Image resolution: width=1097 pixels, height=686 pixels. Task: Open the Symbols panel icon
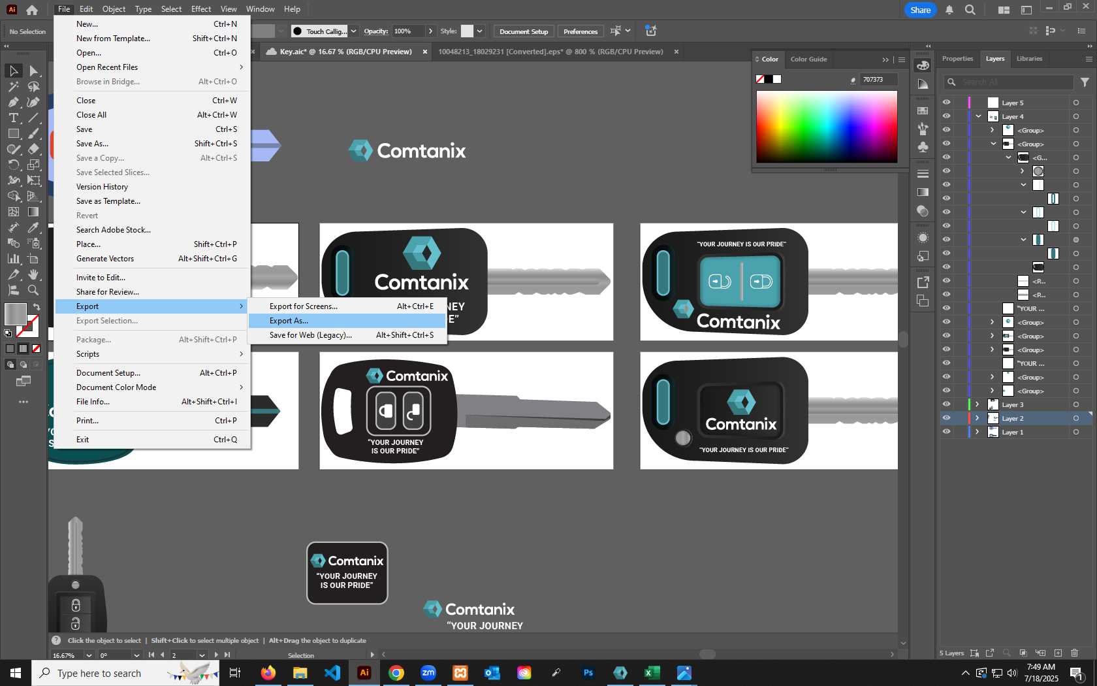(x=923, y=146)
